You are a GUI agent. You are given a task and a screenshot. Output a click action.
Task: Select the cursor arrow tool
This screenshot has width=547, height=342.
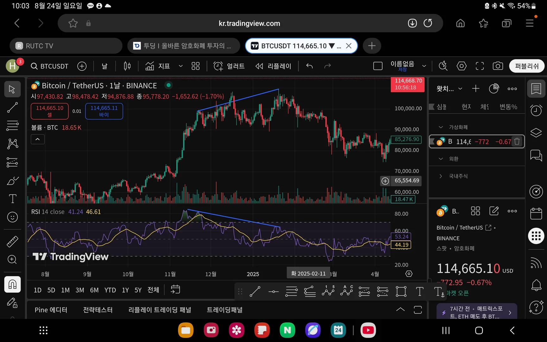pos(12,89)
